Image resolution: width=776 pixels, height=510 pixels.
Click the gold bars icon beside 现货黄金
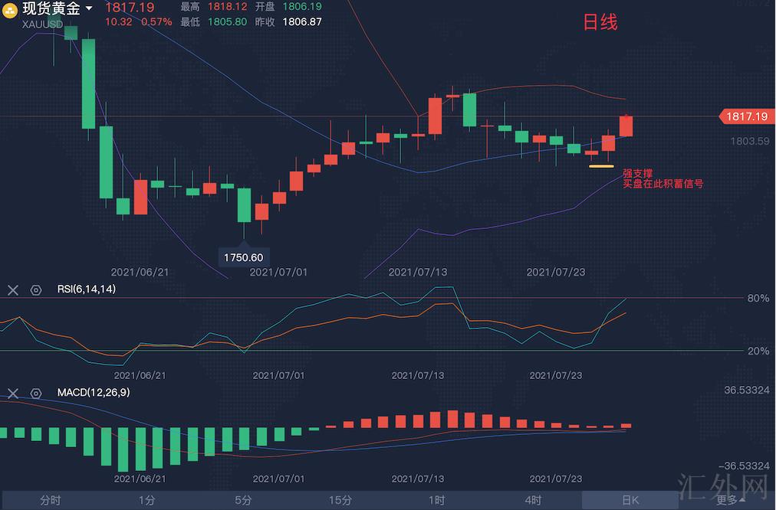point(11,9)
